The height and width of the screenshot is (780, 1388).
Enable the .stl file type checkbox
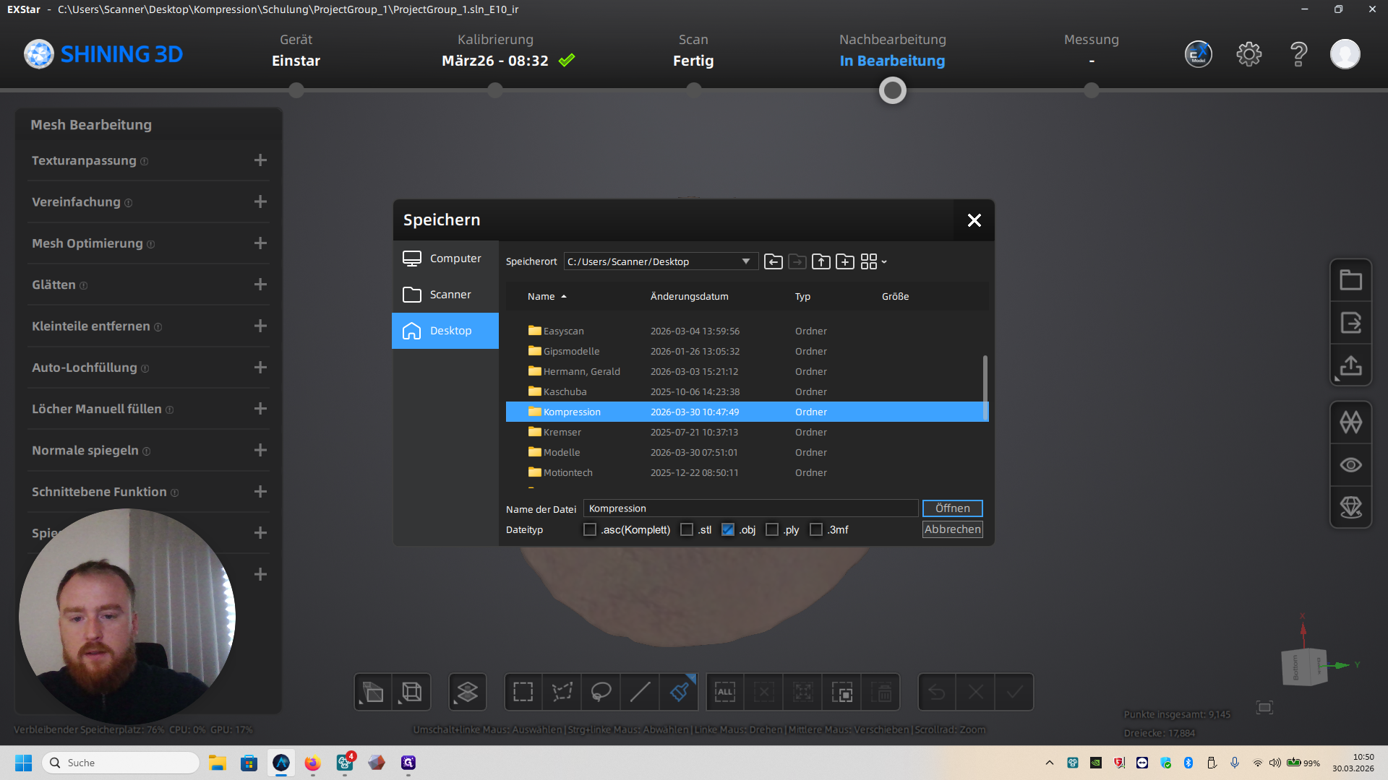pyautogui.click(x=687, y=529)
